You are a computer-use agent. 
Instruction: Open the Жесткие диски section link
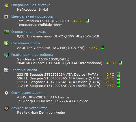click(x=24, y=70)
